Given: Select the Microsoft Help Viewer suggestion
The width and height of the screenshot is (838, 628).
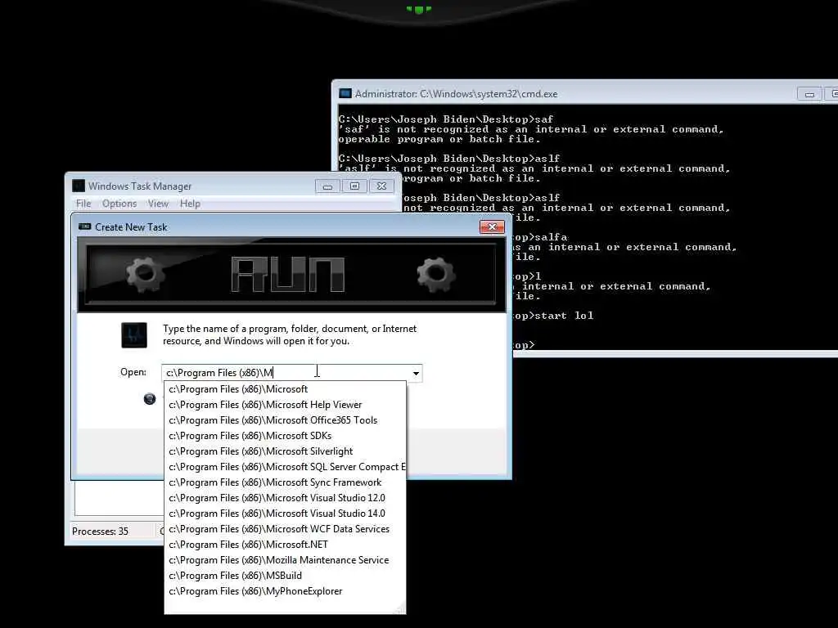Looking at the screenshot, I should pos(286,405).
